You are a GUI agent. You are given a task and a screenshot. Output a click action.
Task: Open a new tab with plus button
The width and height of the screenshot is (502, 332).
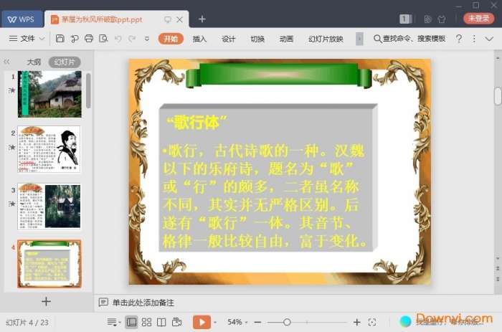(202, 19)
